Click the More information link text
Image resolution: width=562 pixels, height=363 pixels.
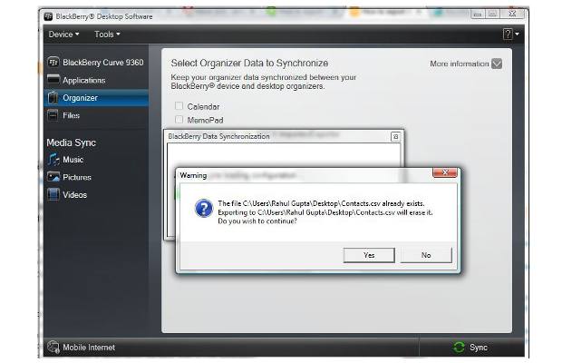[x=460, y=64]
